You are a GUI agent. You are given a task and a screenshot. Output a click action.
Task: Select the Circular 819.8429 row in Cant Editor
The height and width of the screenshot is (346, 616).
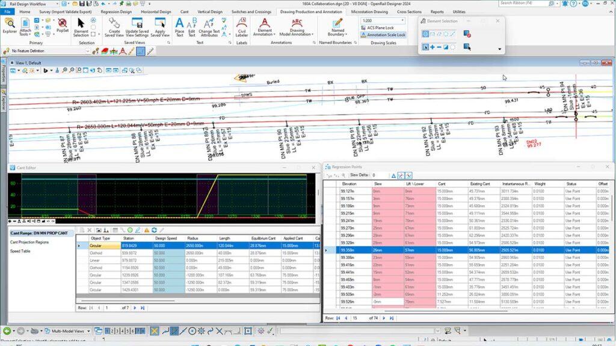(199, 246)
